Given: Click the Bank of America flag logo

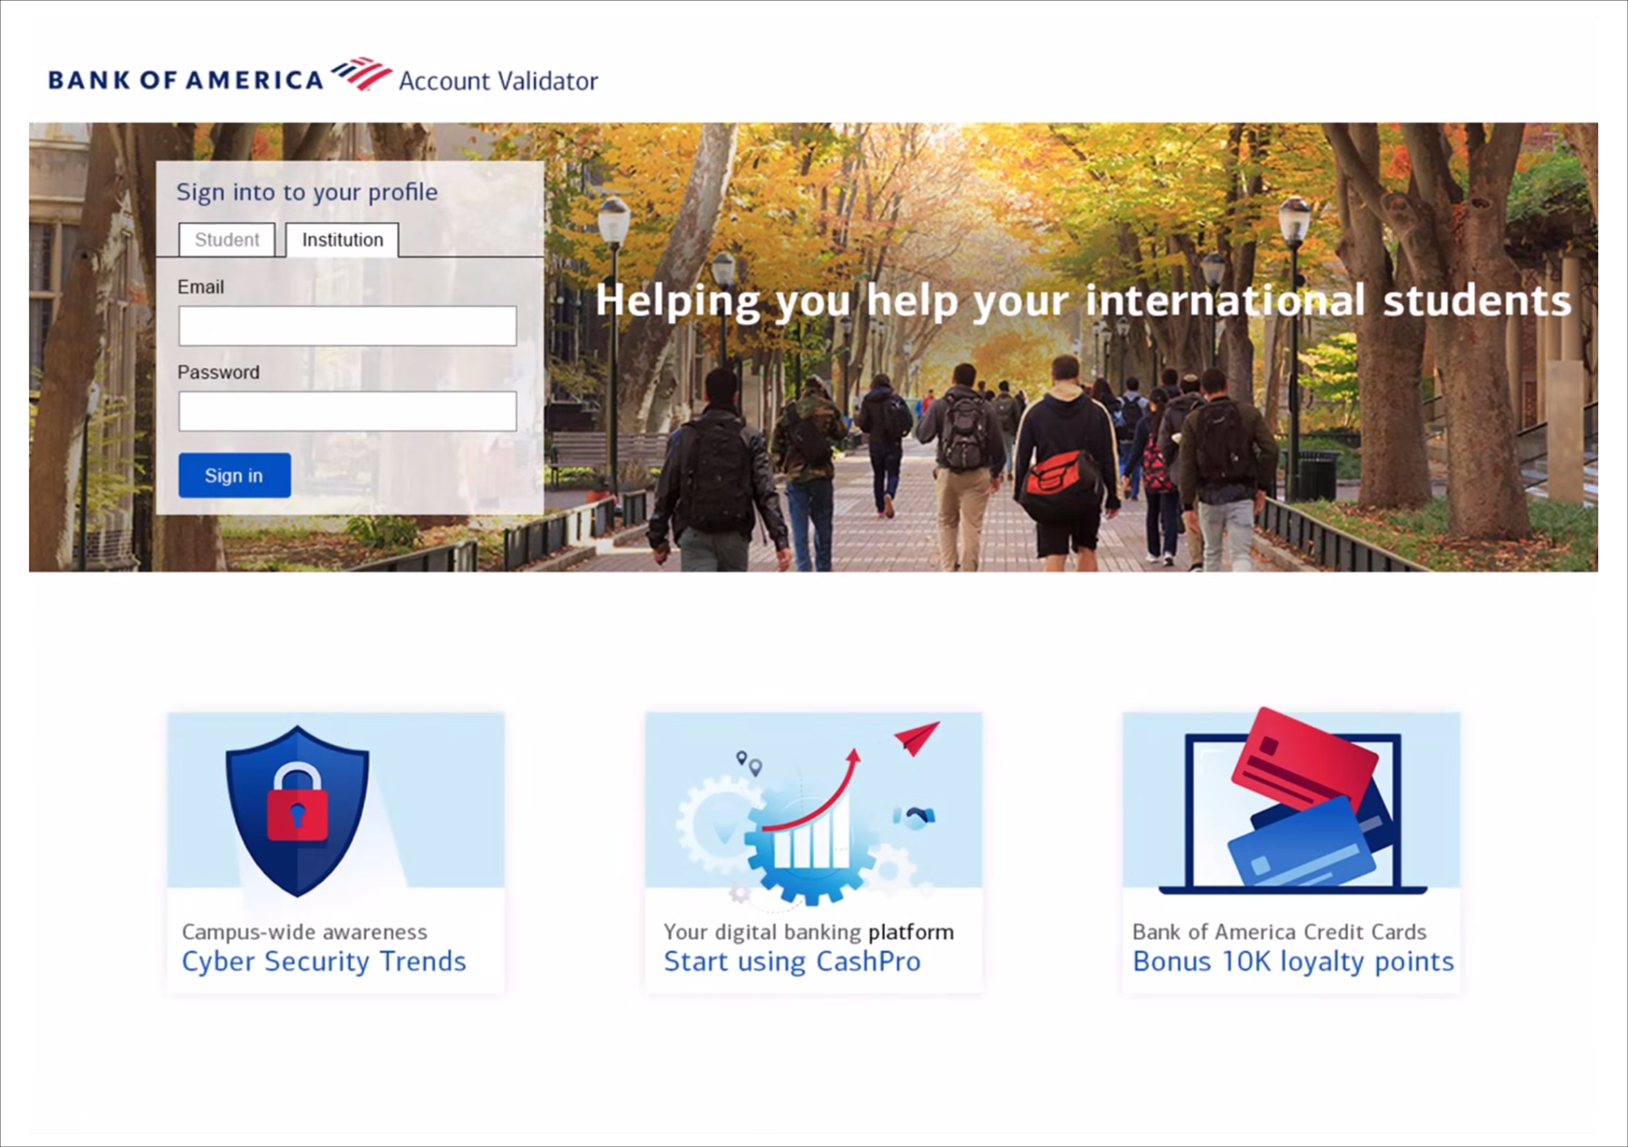Looking at the screenshot, I should pyautogui.click(x=361, y=74).
